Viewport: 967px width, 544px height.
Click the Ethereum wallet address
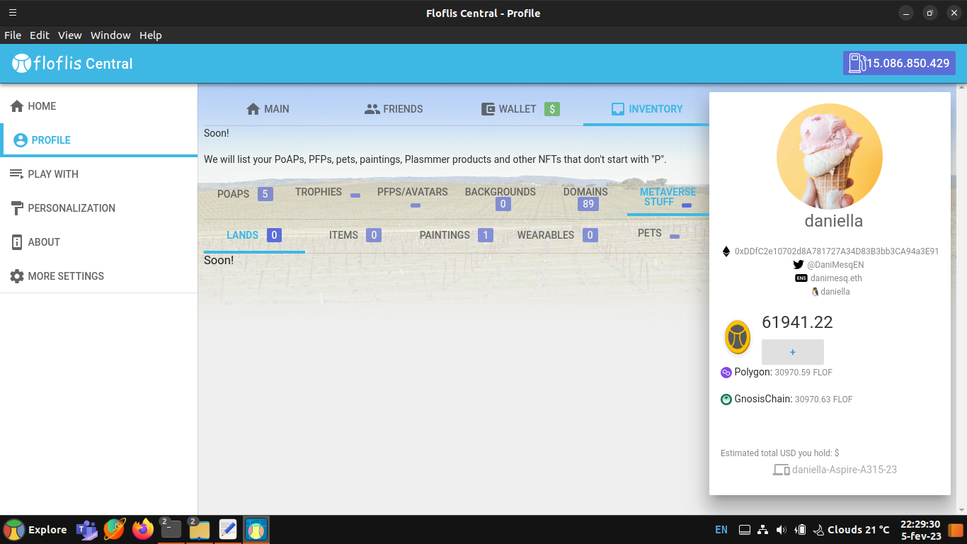pos(837,251)
